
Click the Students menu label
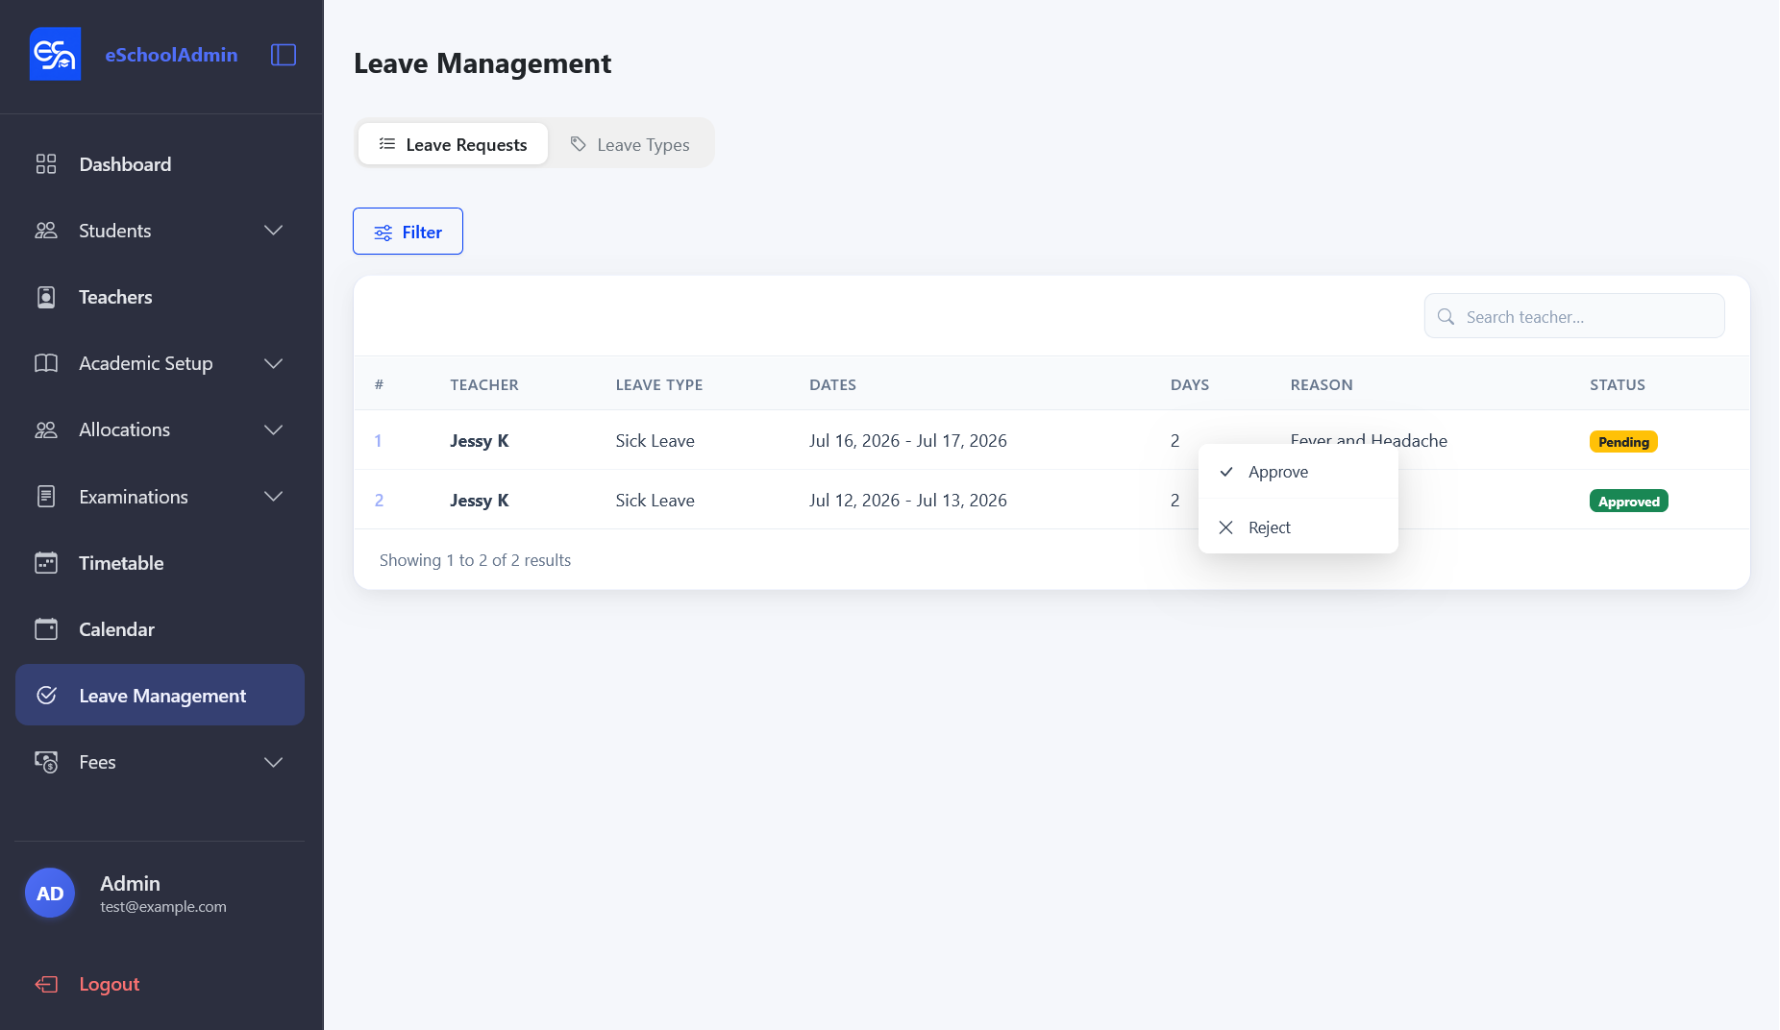pos(115,231)
